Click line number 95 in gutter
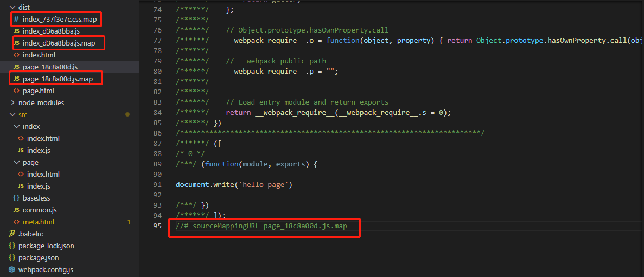This screenshot has width=644, height=277. 157,226
